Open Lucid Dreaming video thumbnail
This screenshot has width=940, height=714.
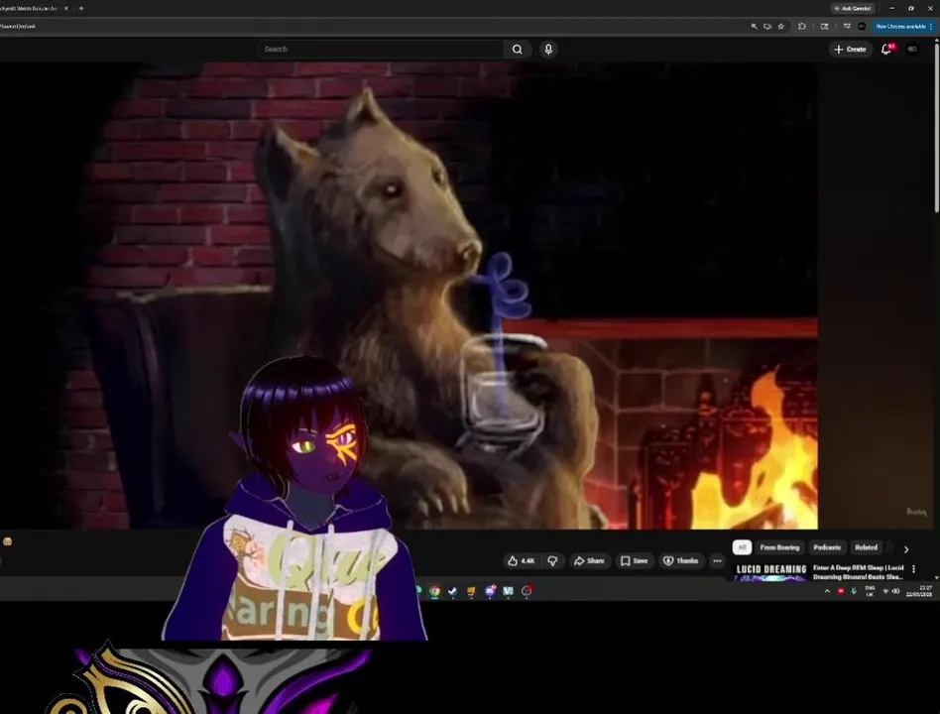pos(771,571)
